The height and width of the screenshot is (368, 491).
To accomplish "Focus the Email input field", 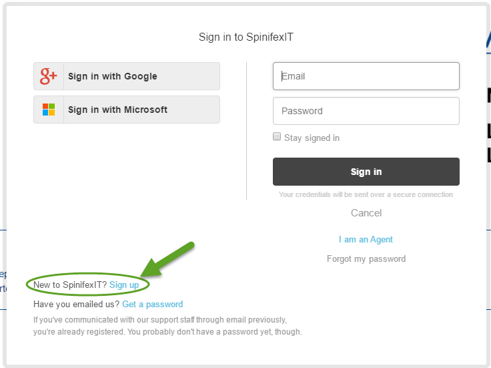I will click(x=366, y=76).
